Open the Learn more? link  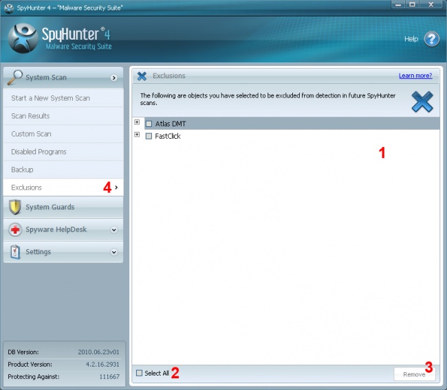(x=415, y=76)
